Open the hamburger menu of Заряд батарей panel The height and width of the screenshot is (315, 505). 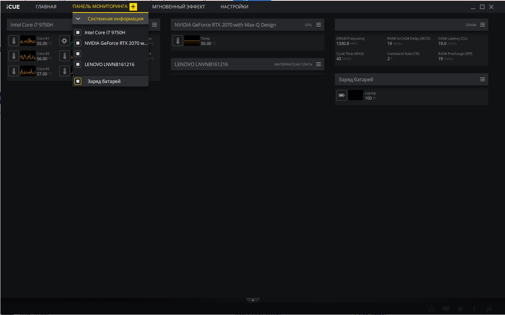coord(483,79)
